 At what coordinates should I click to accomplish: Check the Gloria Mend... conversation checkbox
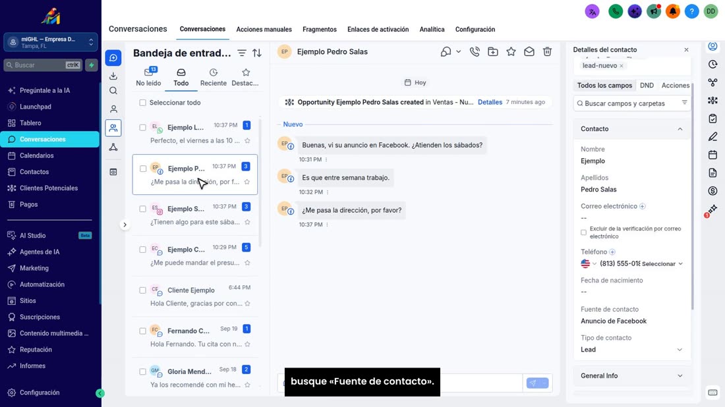pos(143,371)
